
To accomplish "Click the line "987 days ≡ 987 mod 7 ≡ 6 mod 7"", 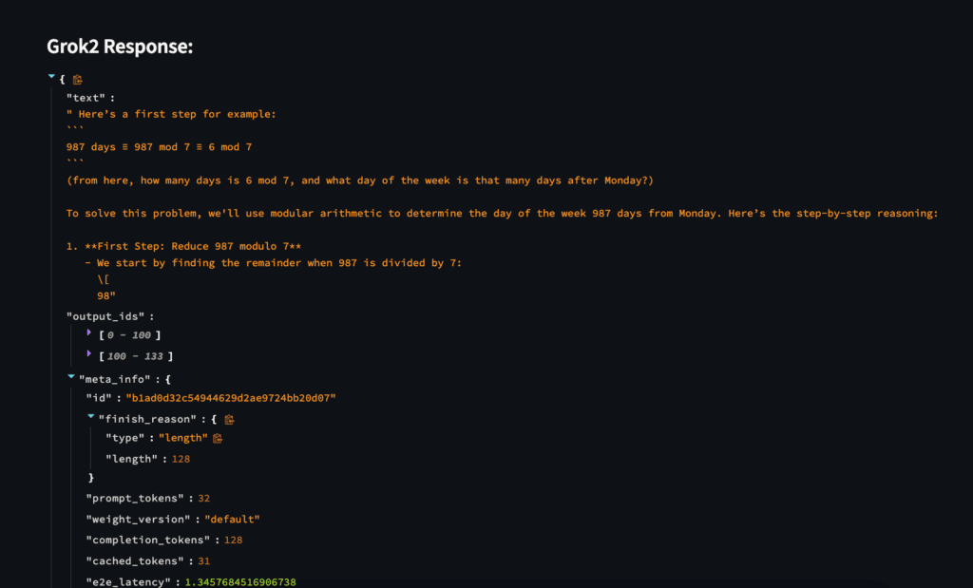I will [x=159, y=147].
